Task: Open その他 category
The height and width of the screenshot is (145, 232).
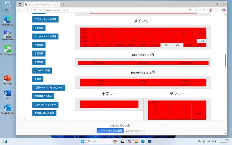Action: 38,79
